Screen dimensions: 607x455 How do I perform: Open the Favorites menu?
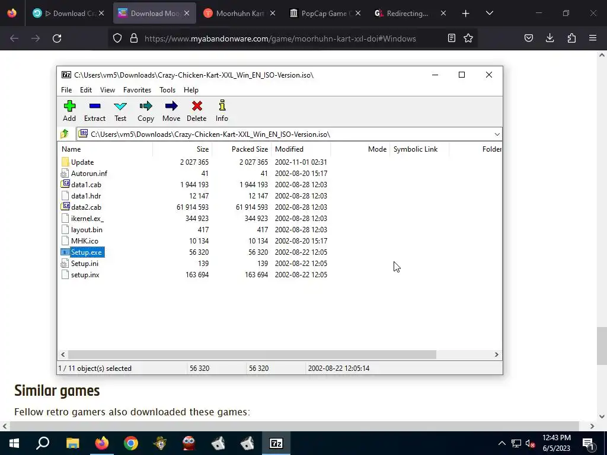click(137, 90)
